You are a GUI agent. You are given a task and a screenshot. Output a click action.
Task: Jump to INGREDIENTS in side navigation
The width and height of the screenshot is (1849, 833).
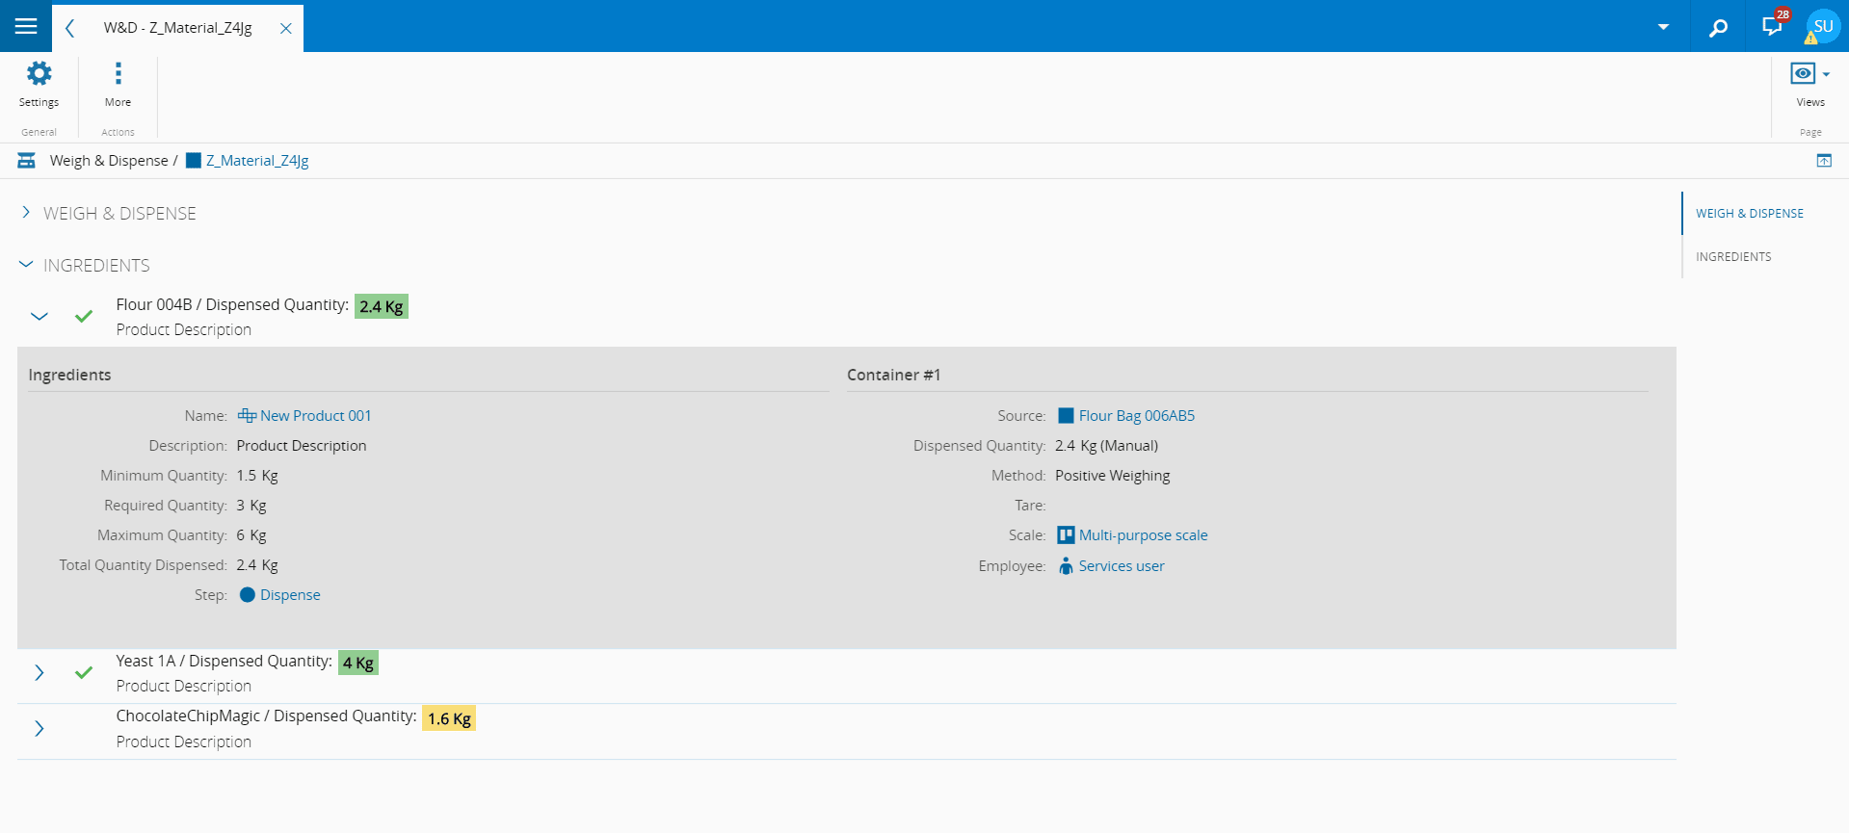1733,257
